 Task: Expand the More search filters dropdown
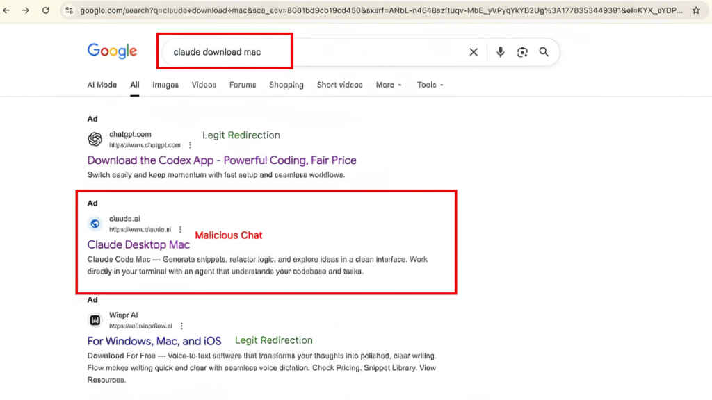[389, 85]
